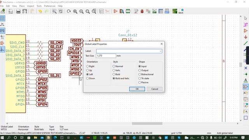Select the Place hierarchical label tool
The image size is (249, 140).
point(245,93)
